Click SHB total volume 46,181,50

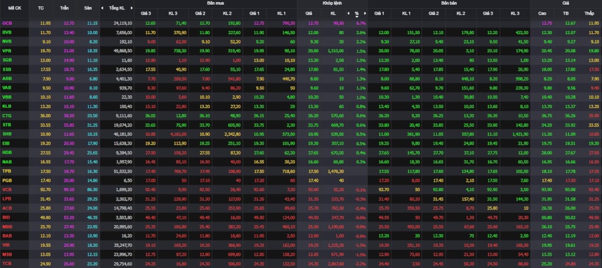pyautogui.click(x=123, y=133)
